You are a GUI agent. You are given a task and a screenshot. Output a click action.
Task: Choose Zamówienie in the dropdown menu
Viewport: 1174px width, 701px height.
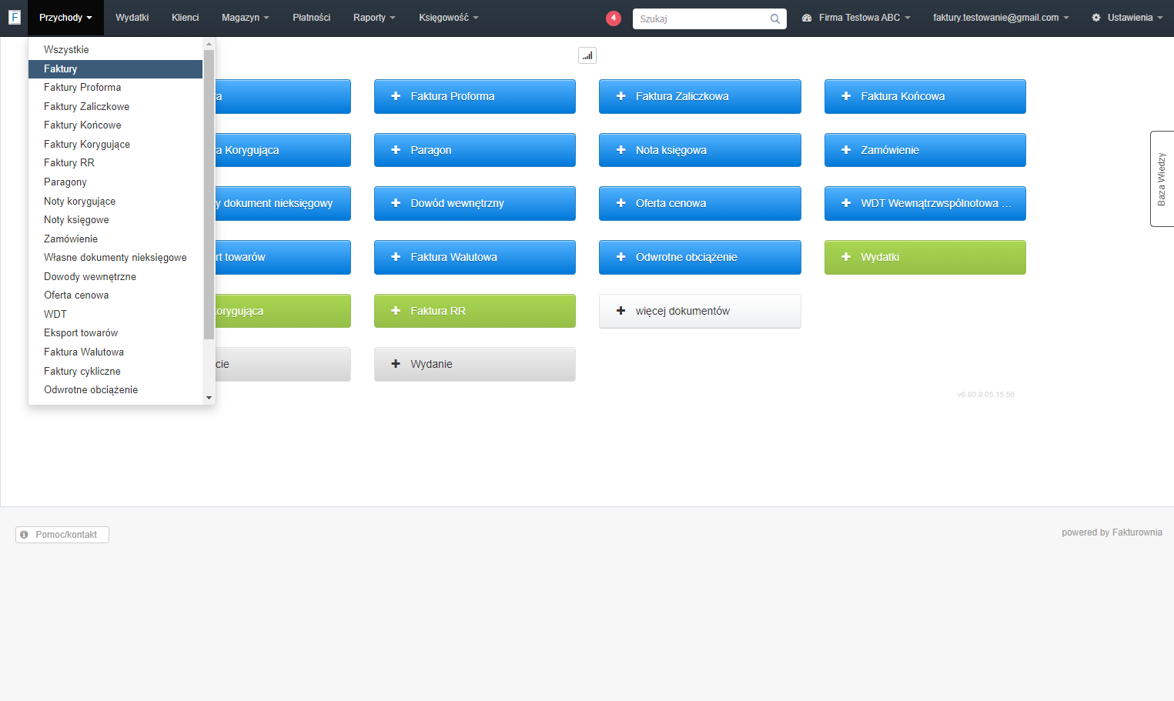(x=115, y=239)
